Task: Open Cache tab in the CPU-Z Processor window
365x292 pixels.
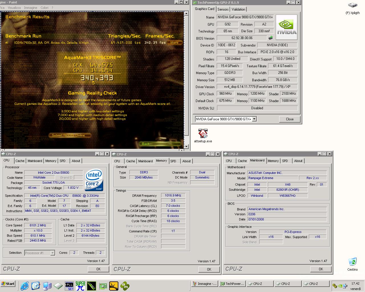Action: pyautogui.click(x=20, y=161)
